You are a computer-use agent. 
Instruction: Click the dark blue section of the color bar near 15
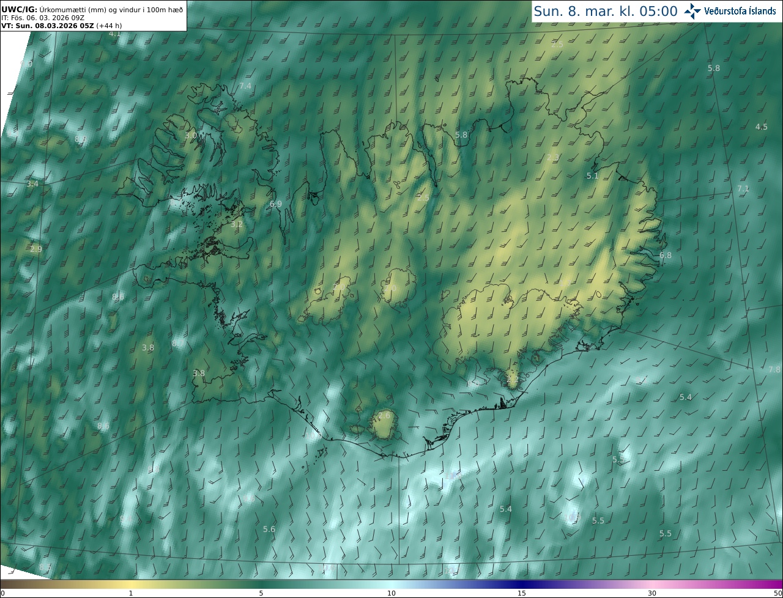522,585
